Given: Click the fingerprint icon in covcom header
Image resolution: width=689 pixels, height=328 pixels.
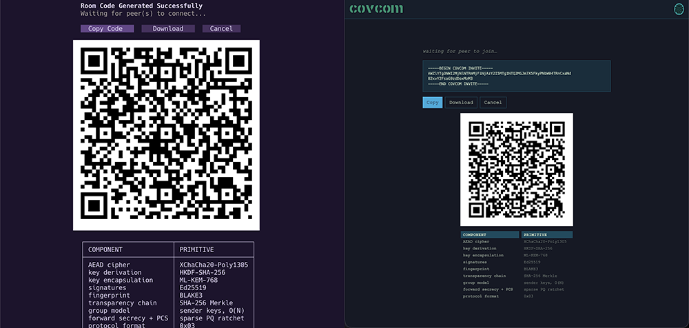Looking at the screenshot, I should [679, 9].
